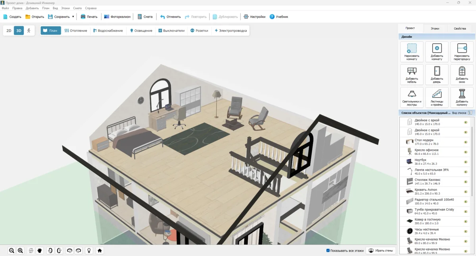Choose Добавить дверь door tool
Screen dimensions: 476x256
(x=437, y=75)
